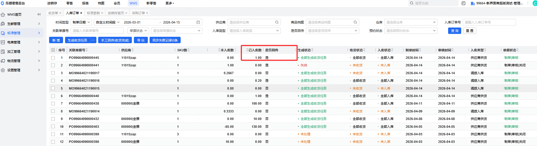Screen dimensions: 537x146
Task: Check the row for PO99664990000438
Action: (53, 104)
